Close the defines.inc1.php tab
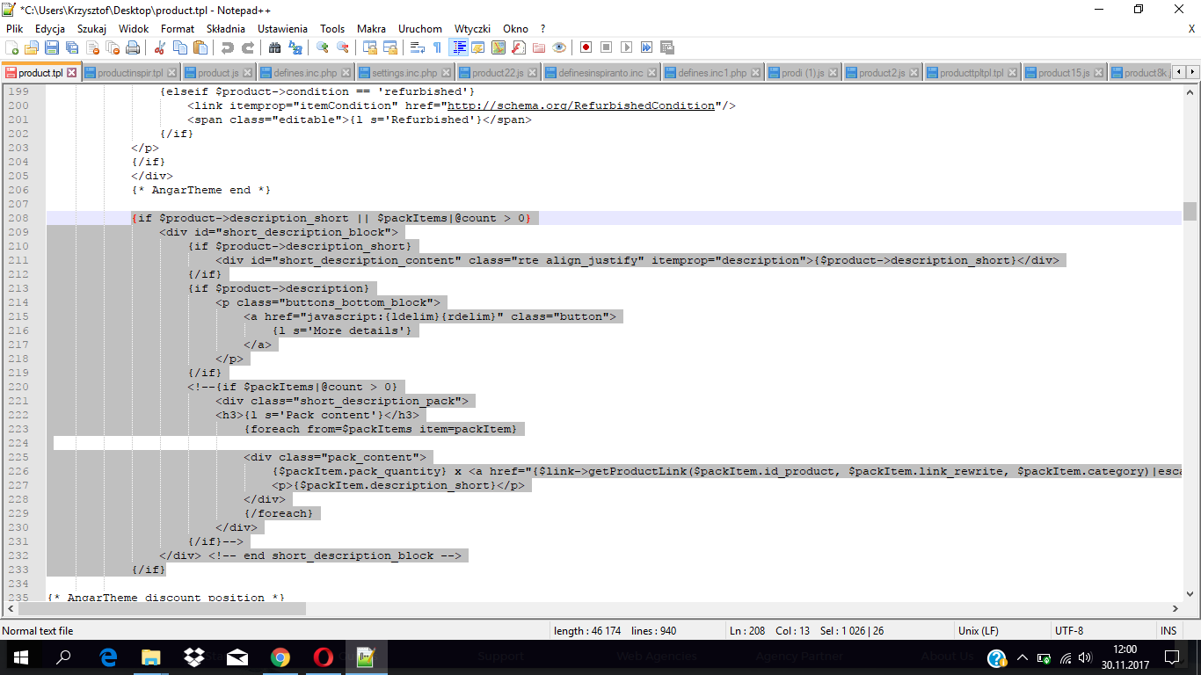Image resolution: width=1201 pixels, height=675 pixels. pyautogui.click(x=755, y=73)
